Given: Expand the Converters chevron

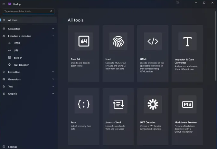Looking at the screenshot, I should coord(53,29).
